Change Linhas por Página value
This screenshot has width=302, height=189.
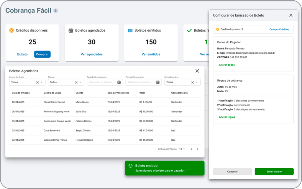pyautogui.click(x=182, y=149)
